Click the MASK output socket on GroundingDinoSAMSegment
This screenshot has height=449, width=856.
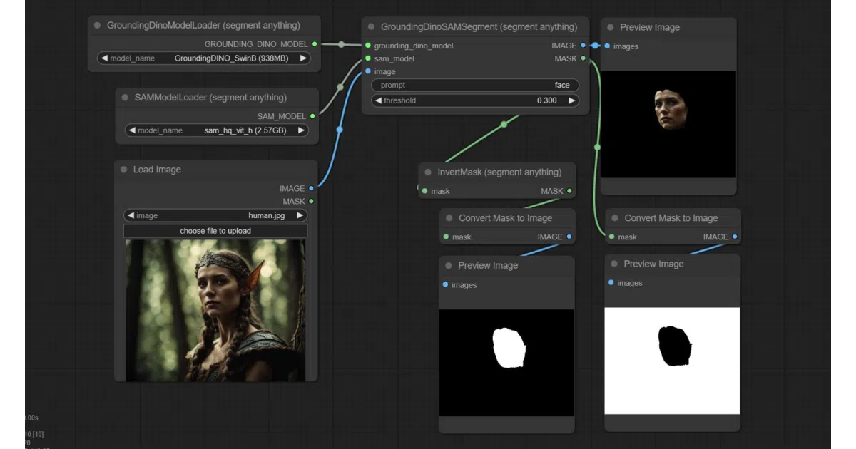tap(584, 58)
